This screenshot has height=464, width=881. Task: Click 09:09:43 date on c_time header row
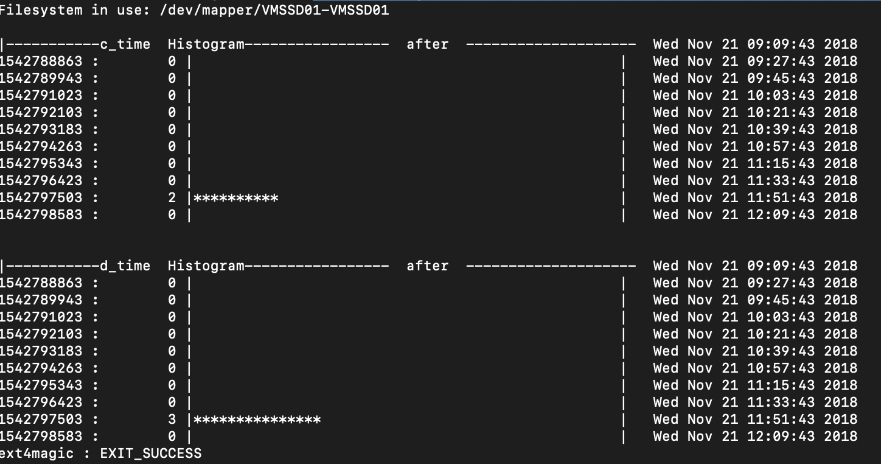coord(755,44)
